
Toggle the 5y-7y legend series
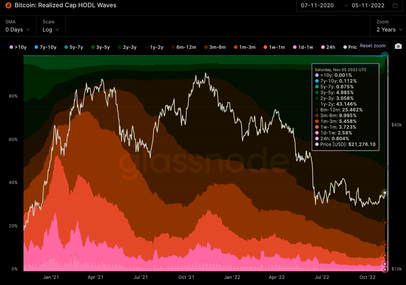[74, 47]
